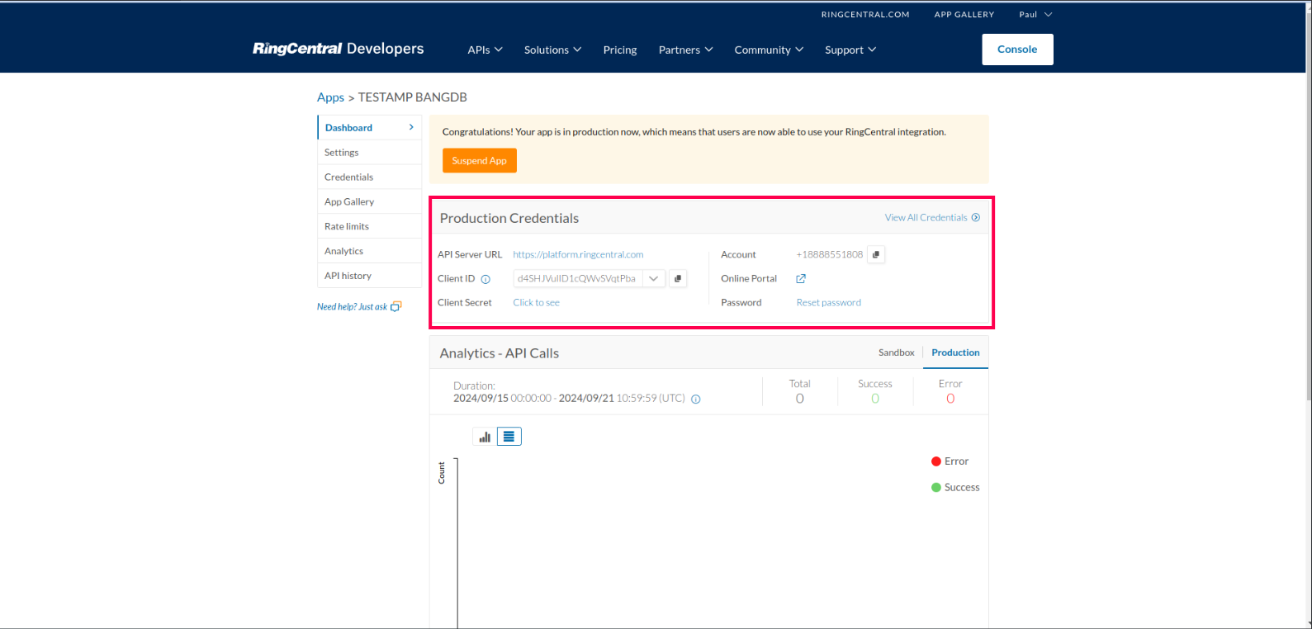1312x629 pixels.
Task: Expand the Dashboard sidebar chevron
Action: 411,127
